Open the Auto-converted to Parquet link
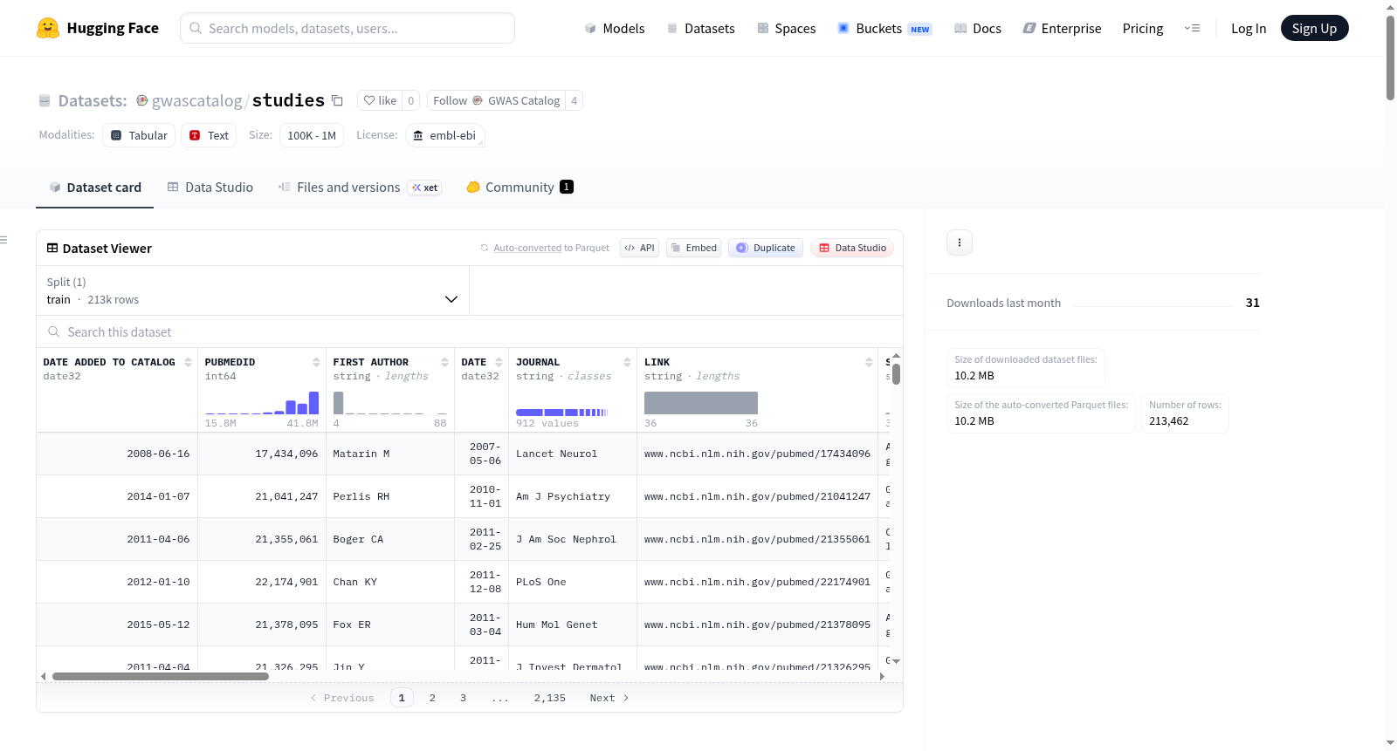 click(x=527, y=248)
